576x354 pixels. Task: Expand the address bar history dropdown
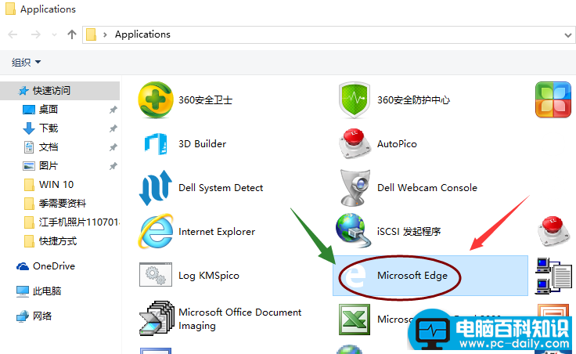(x=568, y=35)
